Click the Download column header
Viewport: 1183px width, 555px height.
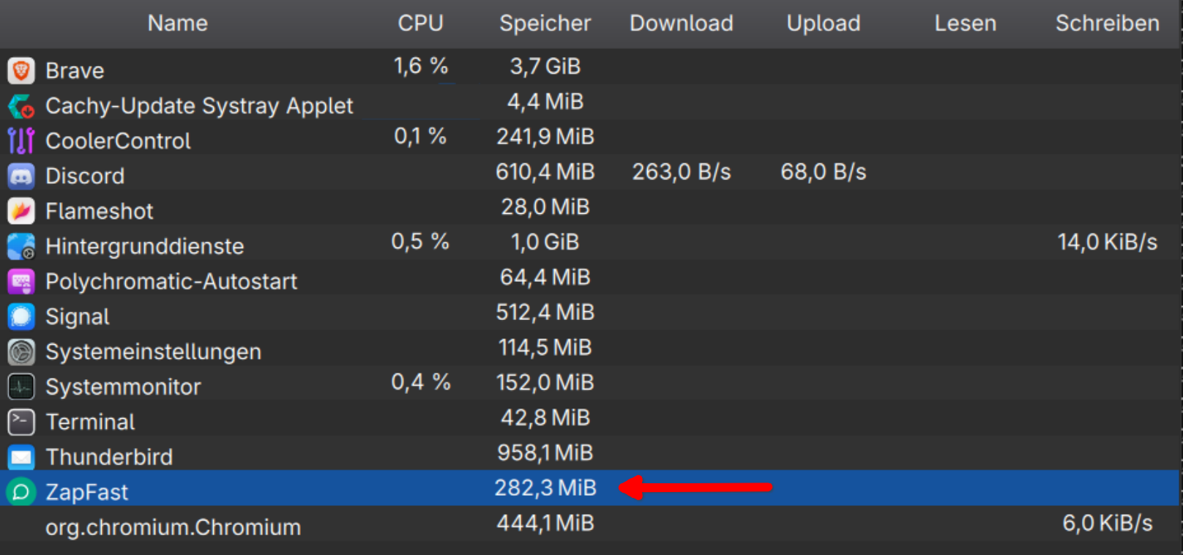682,23
